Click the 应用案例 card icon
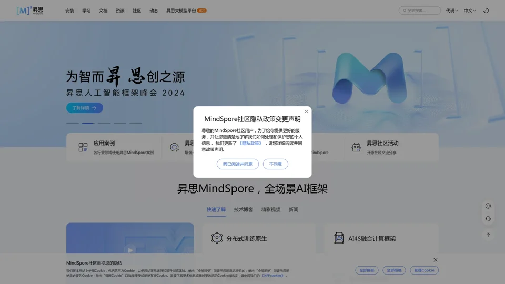Screen dimensions: 505x284 coord(83,147)
